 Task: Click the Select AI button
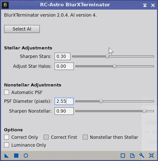tap(22, 29)
